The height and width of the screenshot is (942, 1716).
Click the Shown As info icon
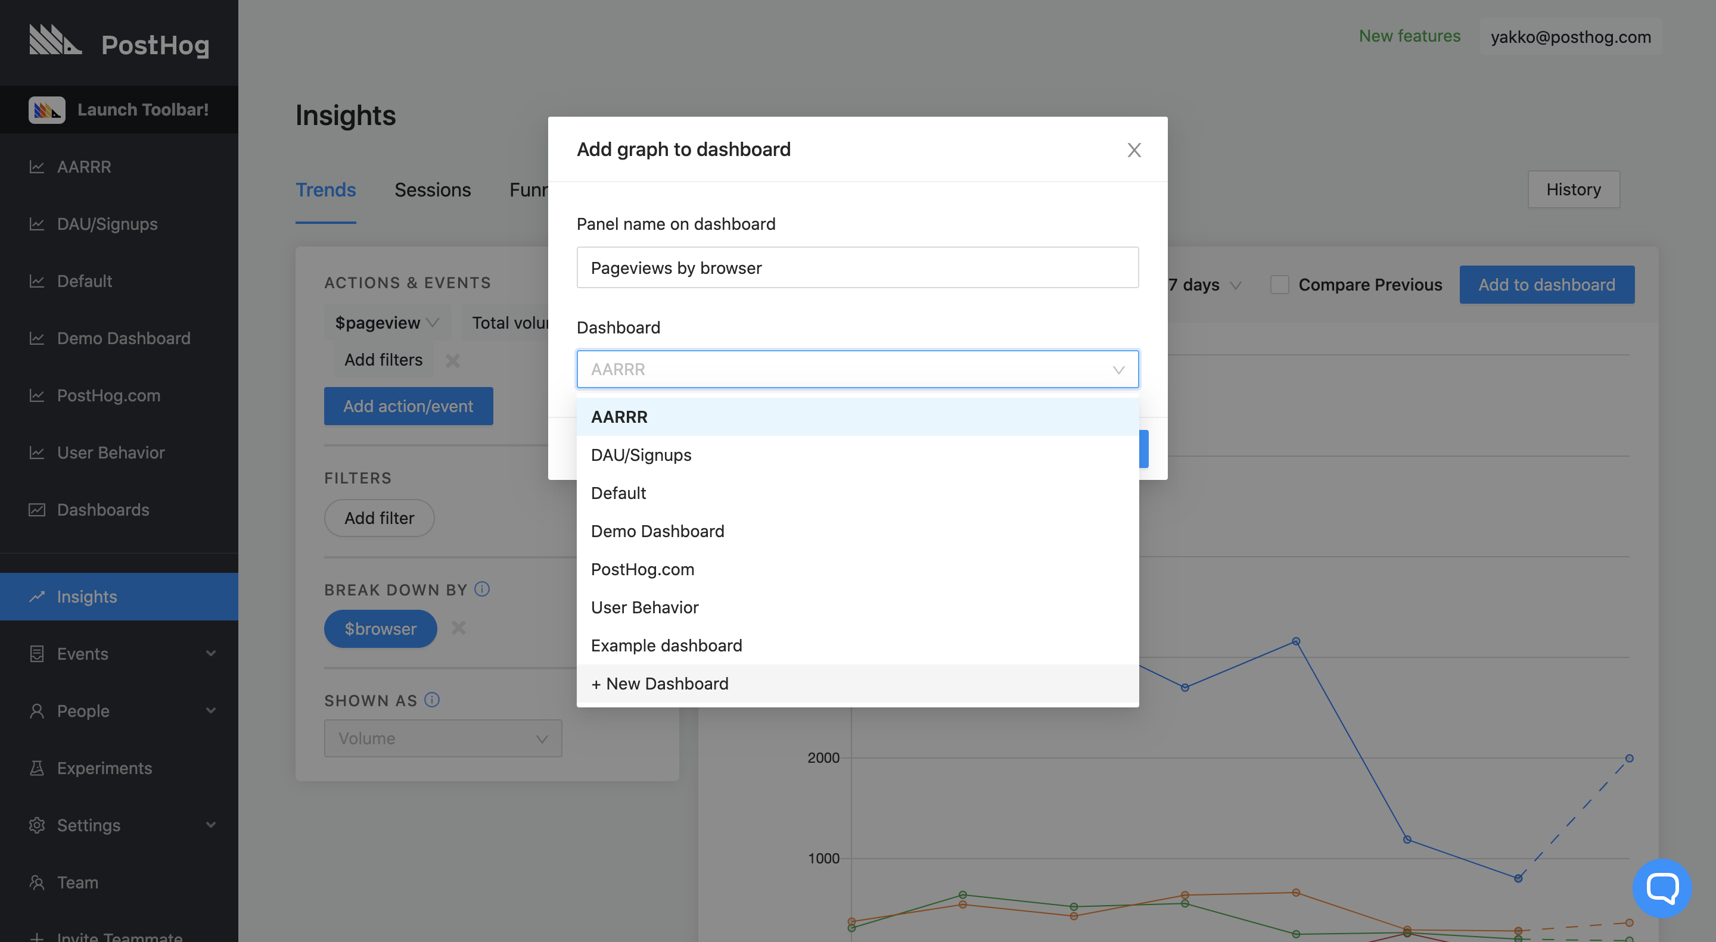click(x=431, y=700)
